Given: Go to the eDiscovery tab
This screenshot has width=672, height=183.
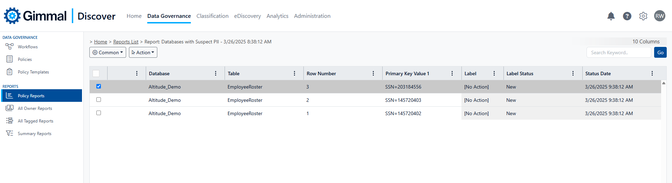Looking at the screenshot, I should click(x=247, y=16).
